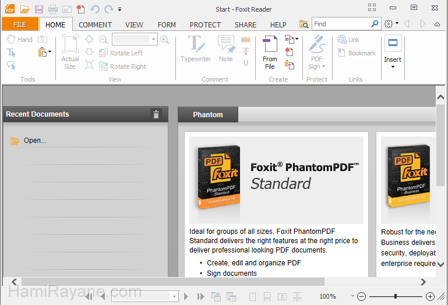The height and width of the screenshot is (305, 448).
Task: Zoom out with the magnifier minus icon
Action: tap(103, 40)
